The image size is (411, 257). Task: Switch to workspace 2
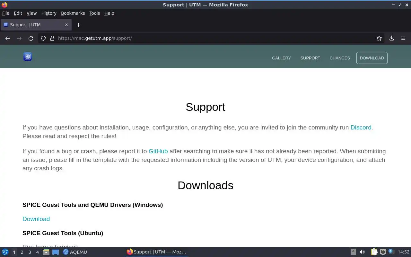(x=22, y=252)
